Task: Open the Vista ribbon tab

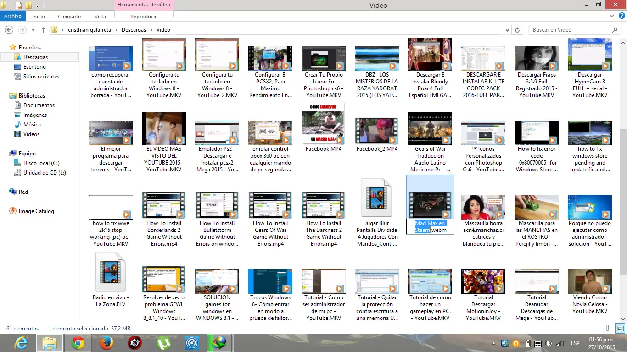Action: click(100, 16)
